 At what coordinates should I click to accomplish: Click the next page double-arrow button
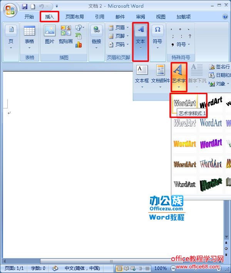[x=226, y=255]
